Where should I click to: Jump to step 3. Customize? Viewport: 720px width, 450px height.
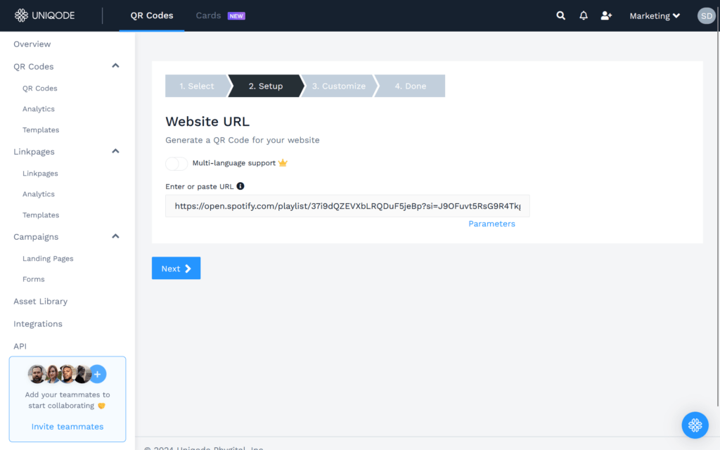click(339, 86)
